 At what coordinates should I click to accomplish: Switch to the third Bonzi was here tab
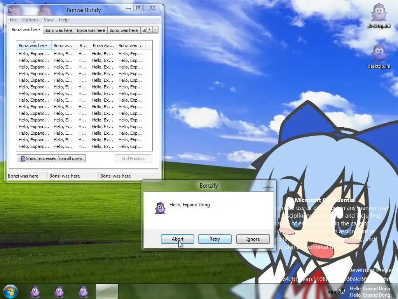pos(91,30)
